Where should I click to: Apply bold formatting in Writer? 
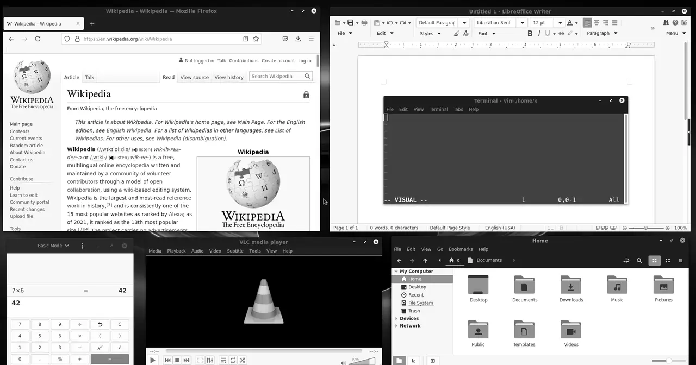tap(530, 34)
